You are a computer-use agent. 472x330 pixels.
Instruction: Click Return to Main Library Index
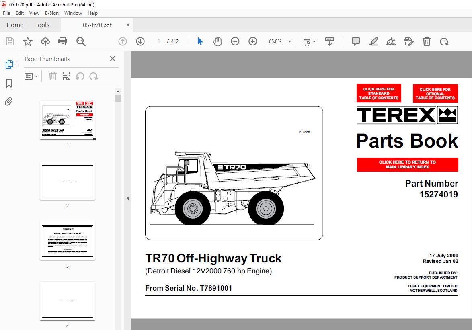tap(407, 164)
